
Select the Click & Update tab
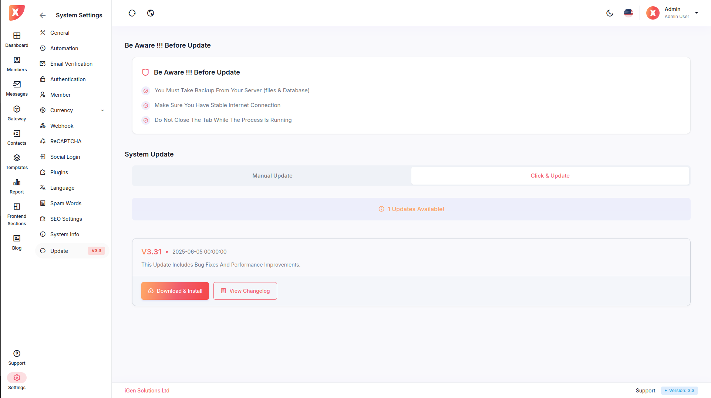pyautogui.click(x=550, y=176)
